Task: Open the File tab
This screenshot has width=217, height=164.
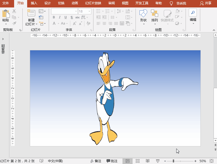Action: click(x=6, y=3)
